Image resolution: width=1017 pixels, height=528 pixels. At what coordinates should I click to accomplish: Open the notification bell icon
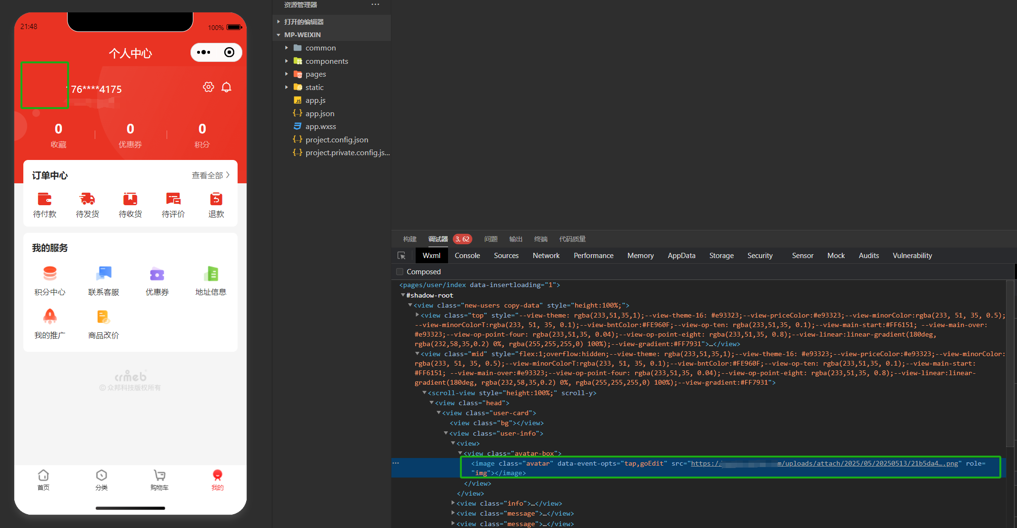tap(227, 87)
